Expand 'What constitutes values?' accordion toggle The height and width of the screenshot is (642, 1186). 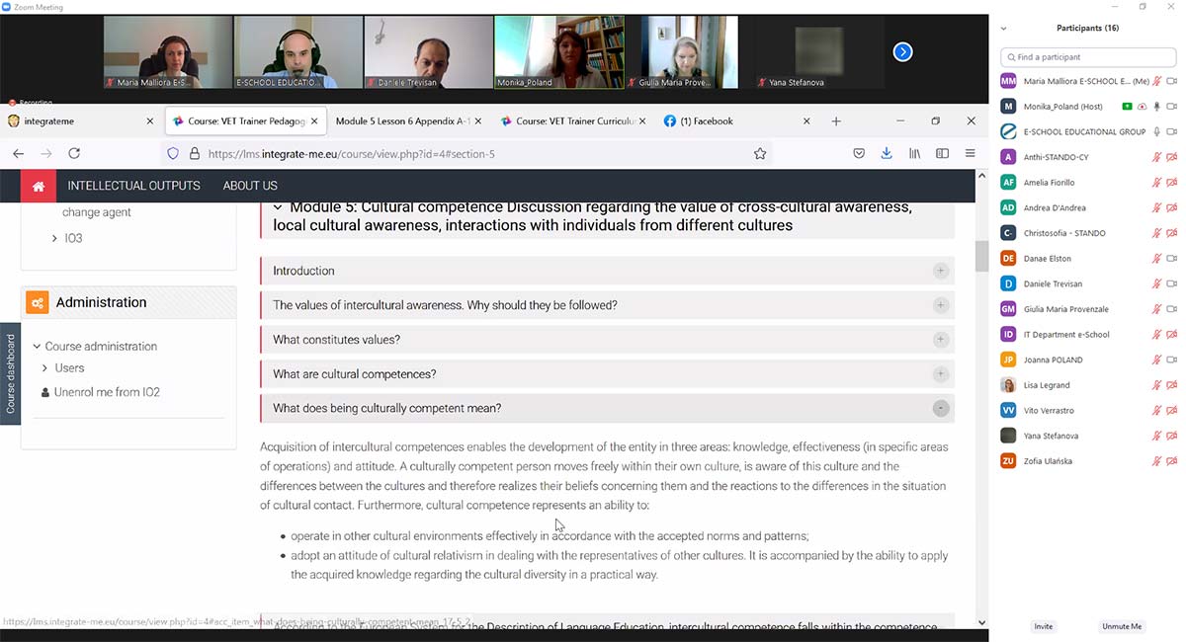click(x=940, y=340)
